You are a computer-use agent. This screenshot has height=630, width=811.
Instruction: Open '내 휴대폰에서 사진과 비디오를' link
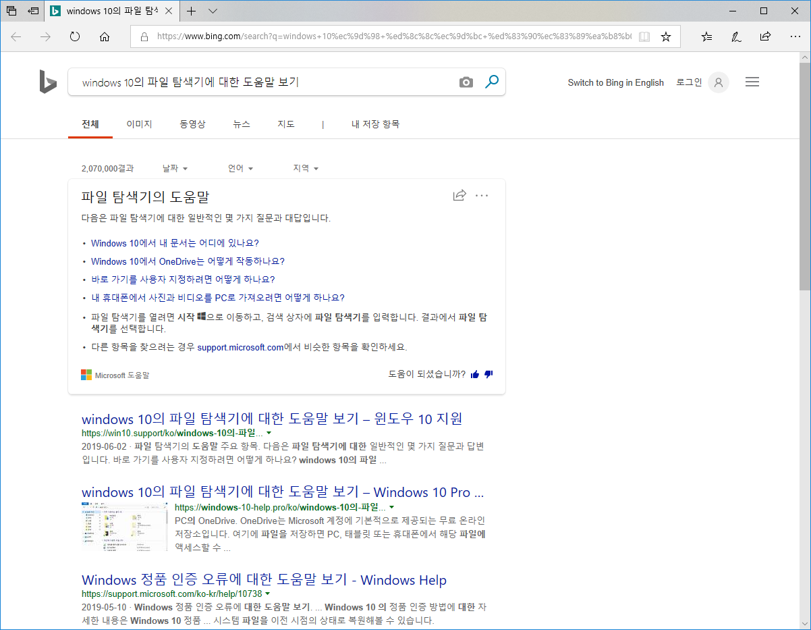pos(218,298)
